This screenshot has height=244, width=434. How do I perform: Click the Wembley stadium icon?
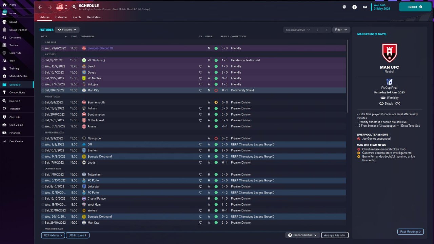coord(383,98)
